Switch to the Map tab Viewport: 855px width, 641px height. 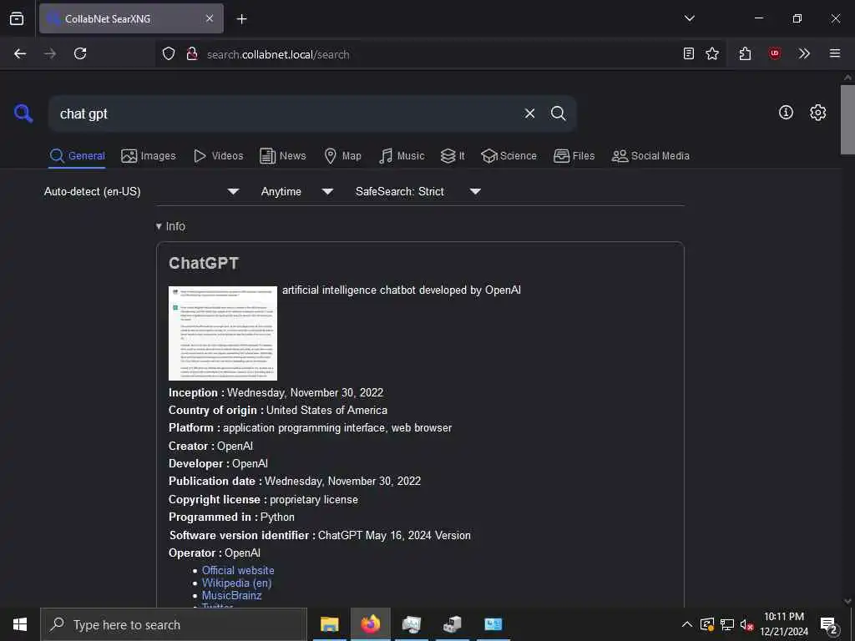click(342, 156)
